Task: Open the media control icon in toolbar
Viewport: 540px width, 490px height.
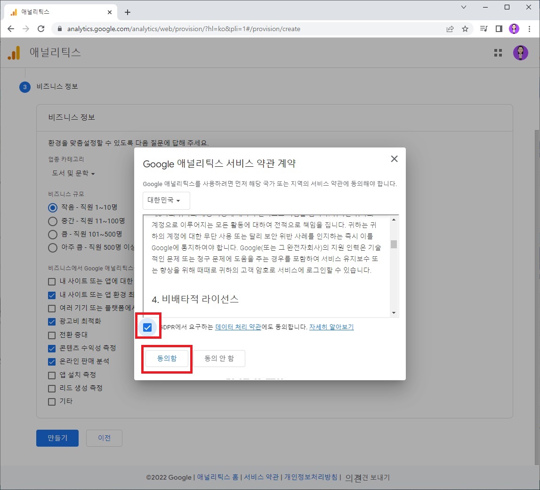Action: 484,29
